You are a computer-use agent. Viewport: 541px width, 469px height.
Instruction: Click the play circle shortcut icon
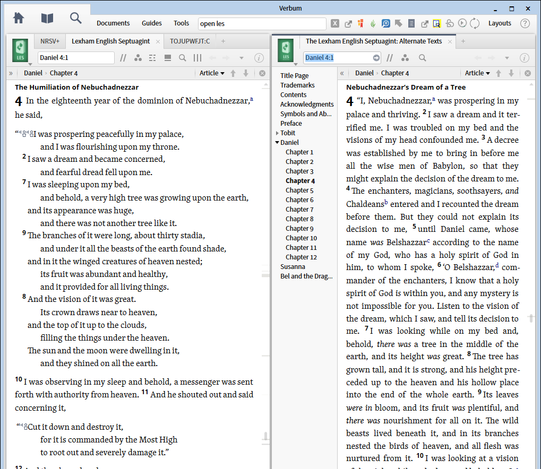click(462, 23)
